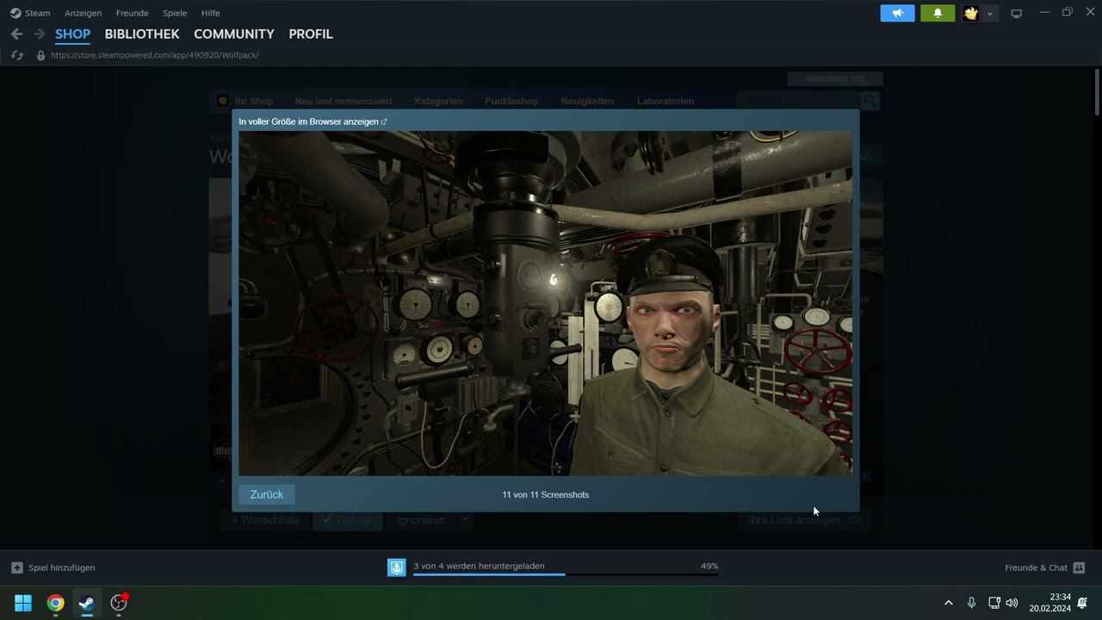Click the download manager icon in the bottom bar
The height and width of the screenshot is (620, 1102).
click(396, 567)
